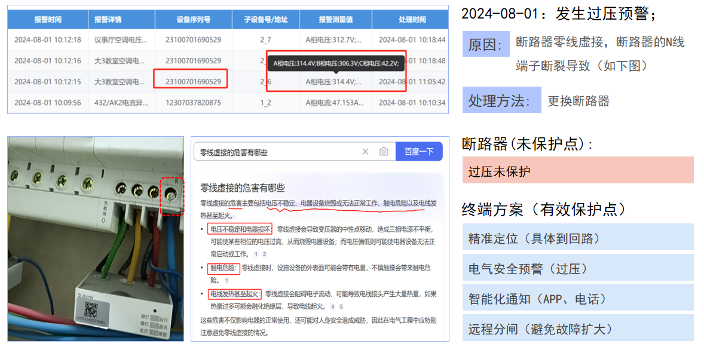This screenshot has width=704, height=347.
Task: Click the 触电危险 bullet label
Action: coord(224,268)
